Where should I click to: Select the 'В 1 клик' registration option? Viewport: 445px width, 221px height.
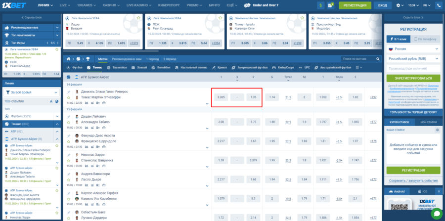click(x=399, y=39)
